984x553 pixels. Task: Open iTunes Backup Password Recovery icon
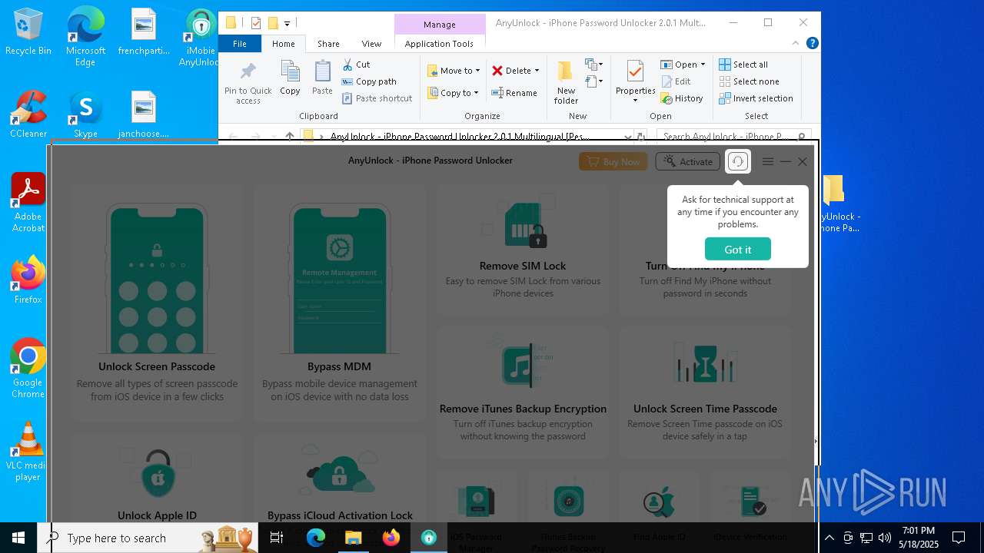568,502
